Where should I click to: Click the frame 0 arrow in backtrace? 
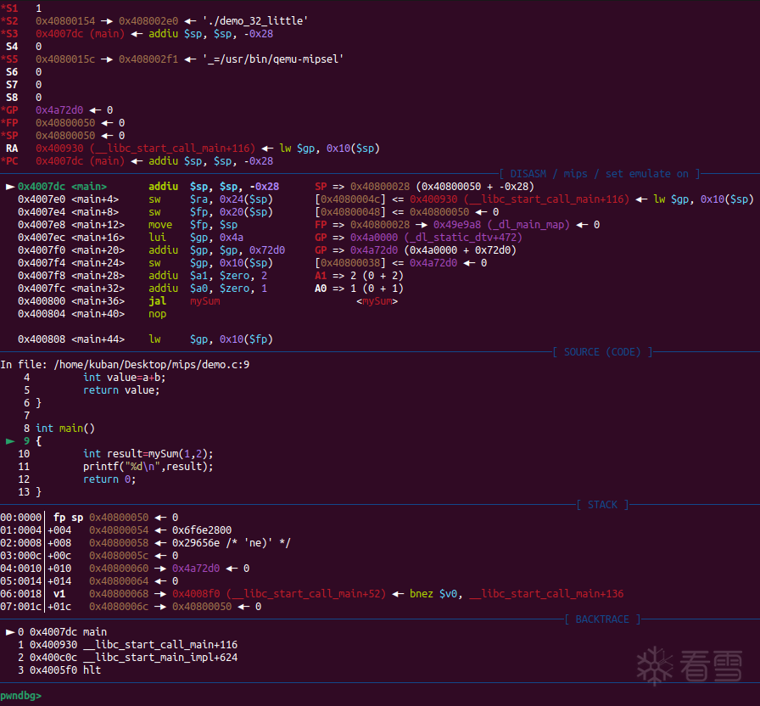click(x=10, y=632)
